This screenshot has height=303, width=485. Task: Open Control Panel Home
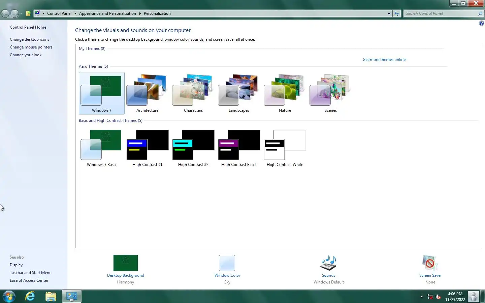click(28, 27)
